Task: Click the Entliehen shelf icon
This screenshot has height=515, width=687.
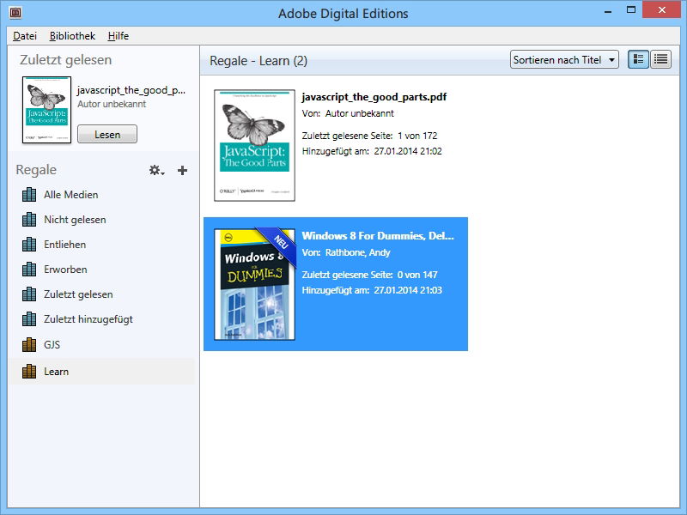Action: (x=29, y=245)
